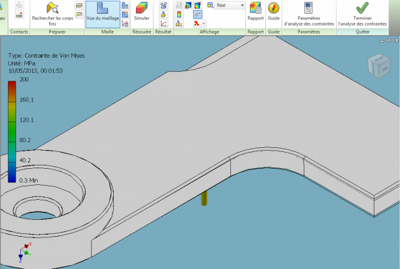Viewport: 400px width, 269px height.
Task: Restore the viewport document window
Action: tap(389, 40)
